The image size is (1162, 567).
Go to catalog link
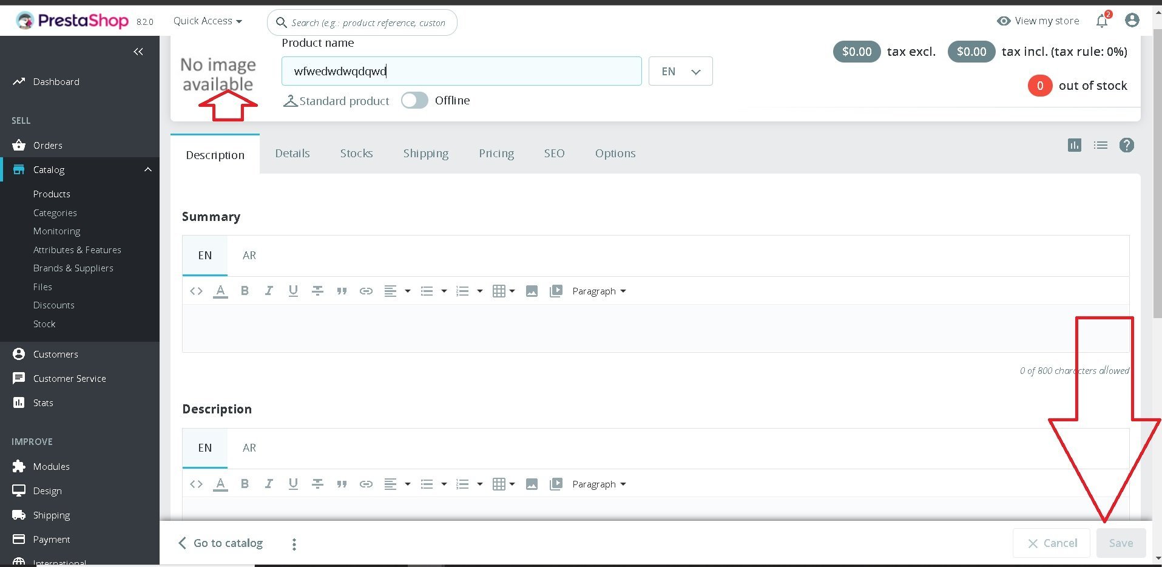pos(221,543)
